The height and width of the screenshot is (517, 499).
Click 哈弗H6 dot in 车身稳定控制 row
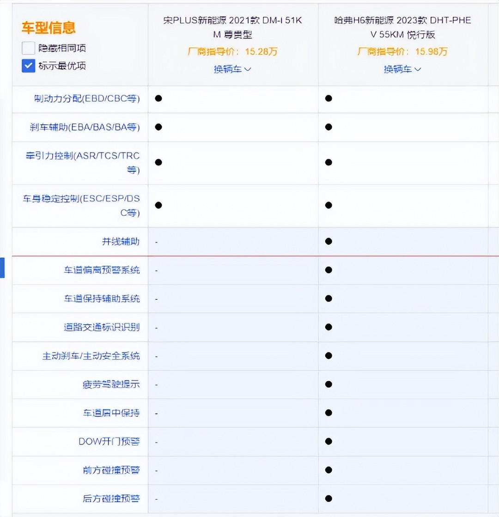[x=329, y=205]
